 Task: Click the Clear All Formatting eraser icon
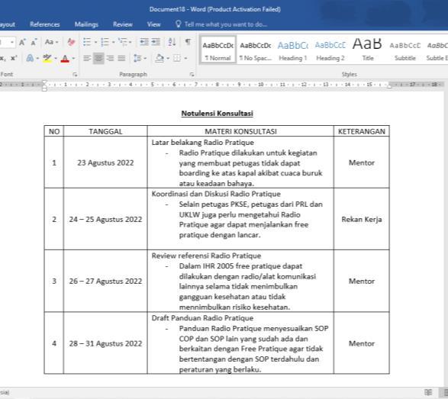(x=71, y=42)
